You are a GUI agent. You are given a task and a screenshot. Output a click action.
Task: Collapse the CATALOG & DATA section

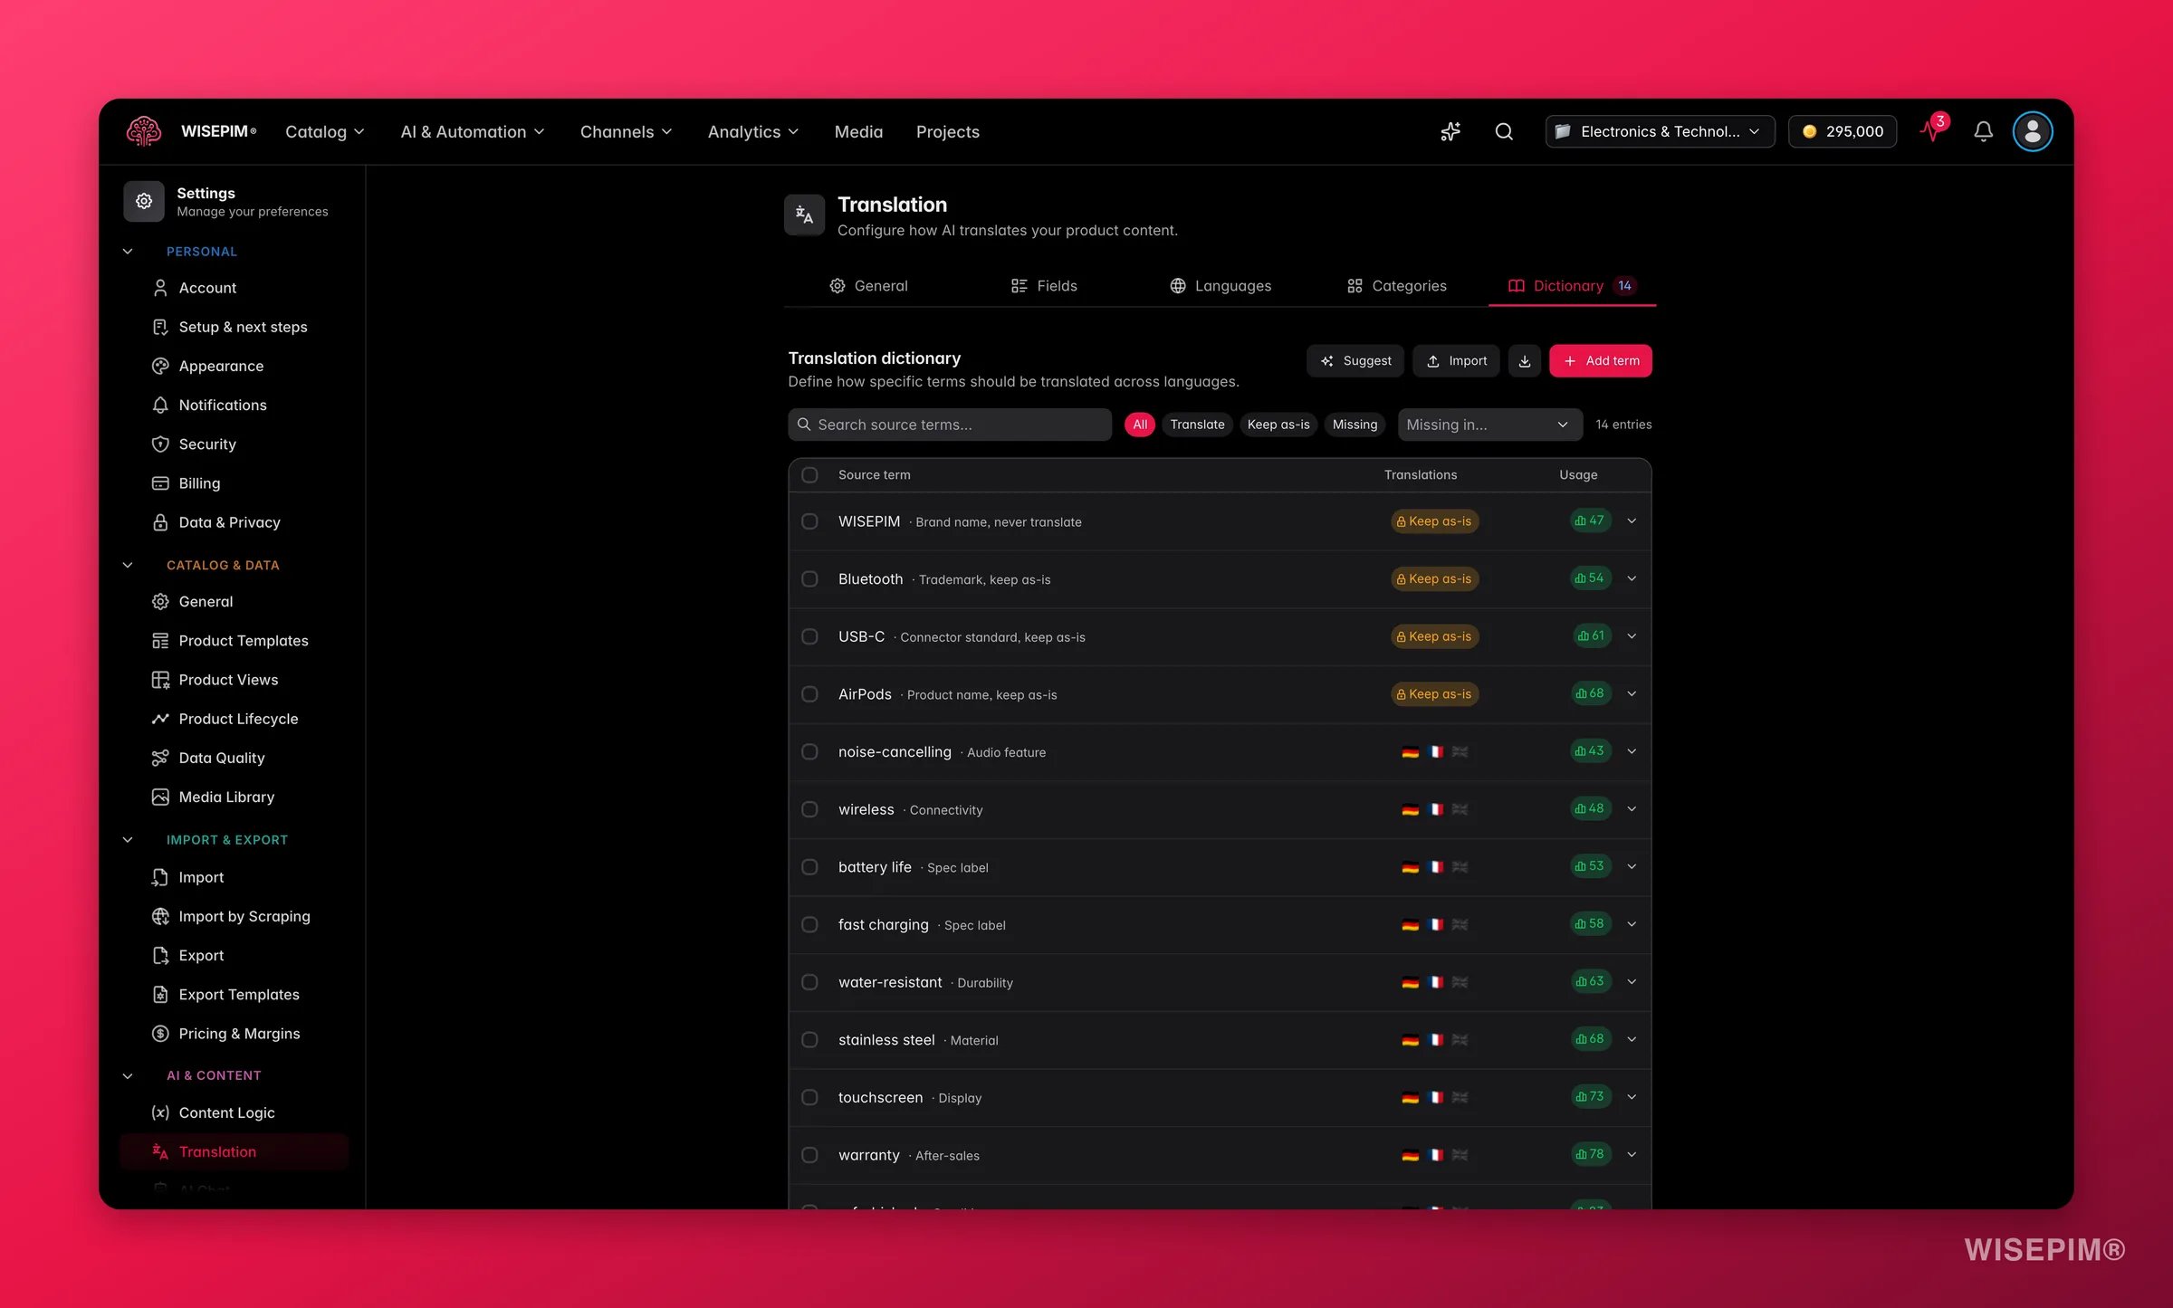pyautogui.click(x=128, y=565)
